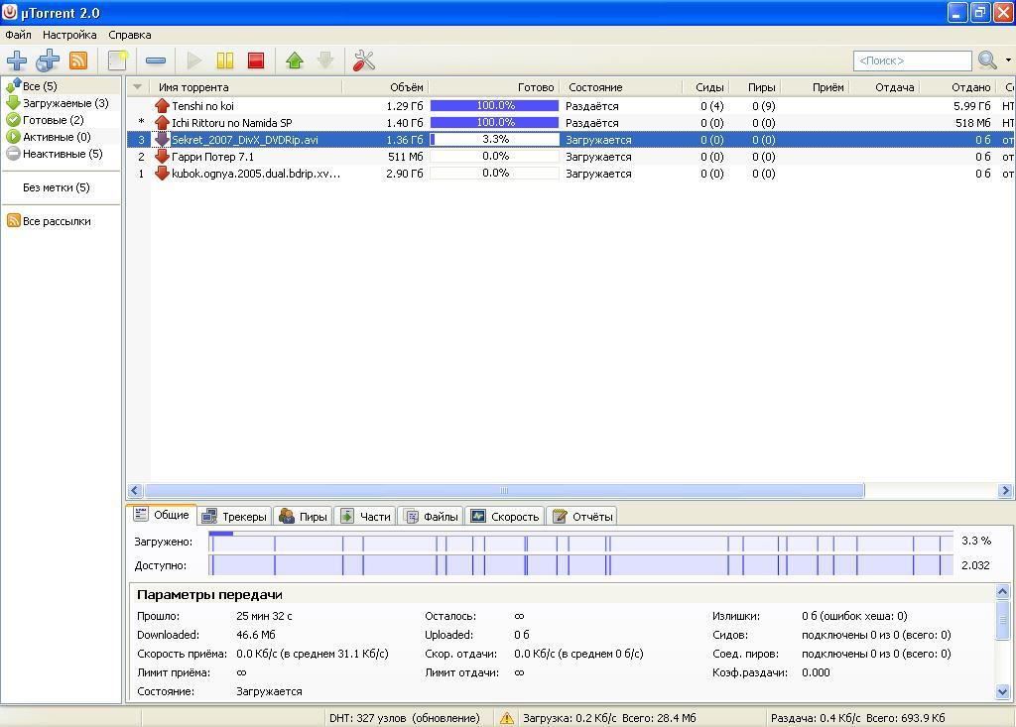Click the horizontal scrollbar right arrow
This screenshot has width=1016, height=727.
(x=1004, y=490)
